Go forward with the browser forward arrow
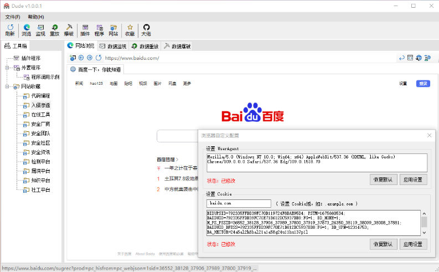Screen dimensions: 439x272 click(90, 58)
